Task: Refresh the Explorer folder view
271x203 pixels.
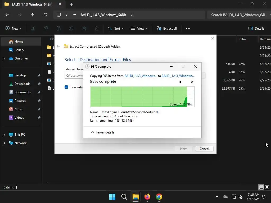Action: coord(45,15)
